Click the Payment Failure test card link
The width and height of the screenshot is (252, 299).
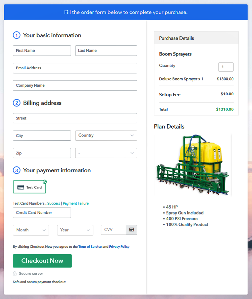pyautogui.click(x=76, y=203)
